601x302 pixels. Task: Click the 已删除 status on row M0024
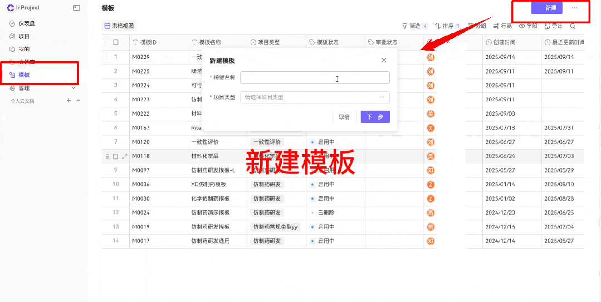[x=323, y=213]
